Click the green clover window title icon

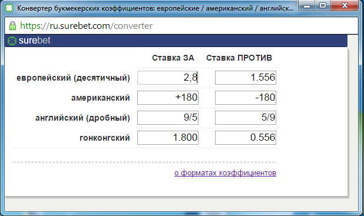(x=9, y=8)
